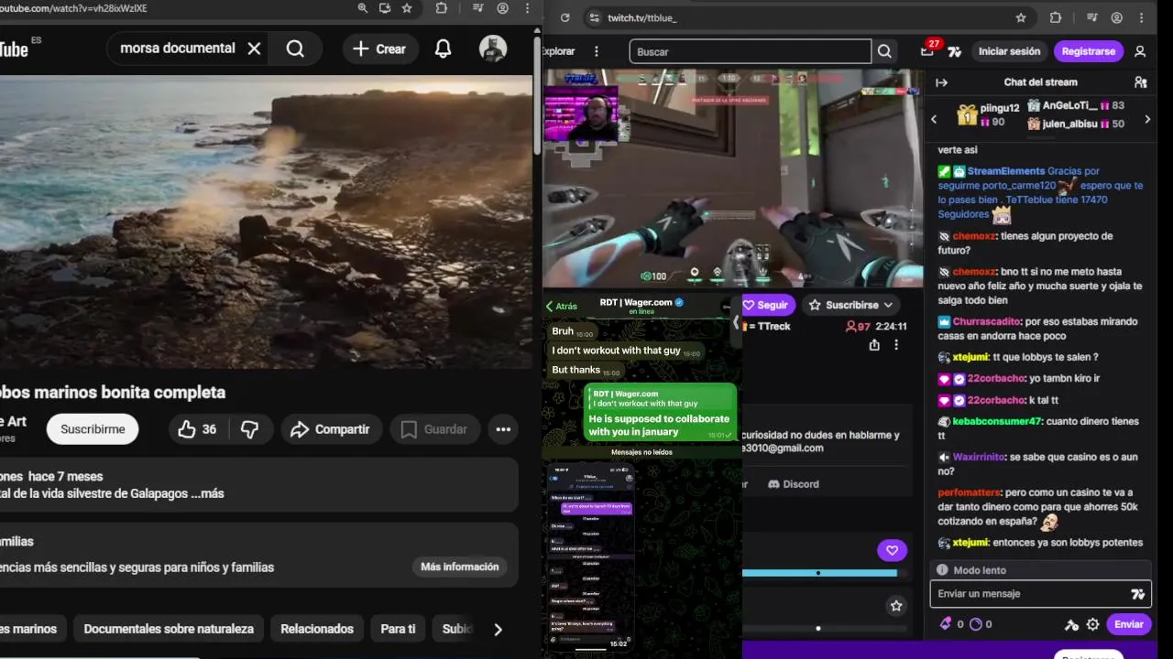Open Twitch inbox with 27 badge
Screen dimensions: 1173x659
[927, 51]
